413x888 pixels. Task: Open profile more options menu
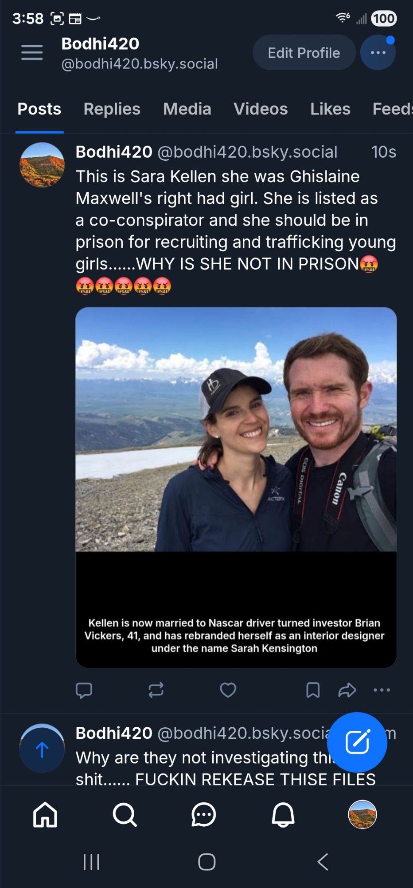[378, 53]
